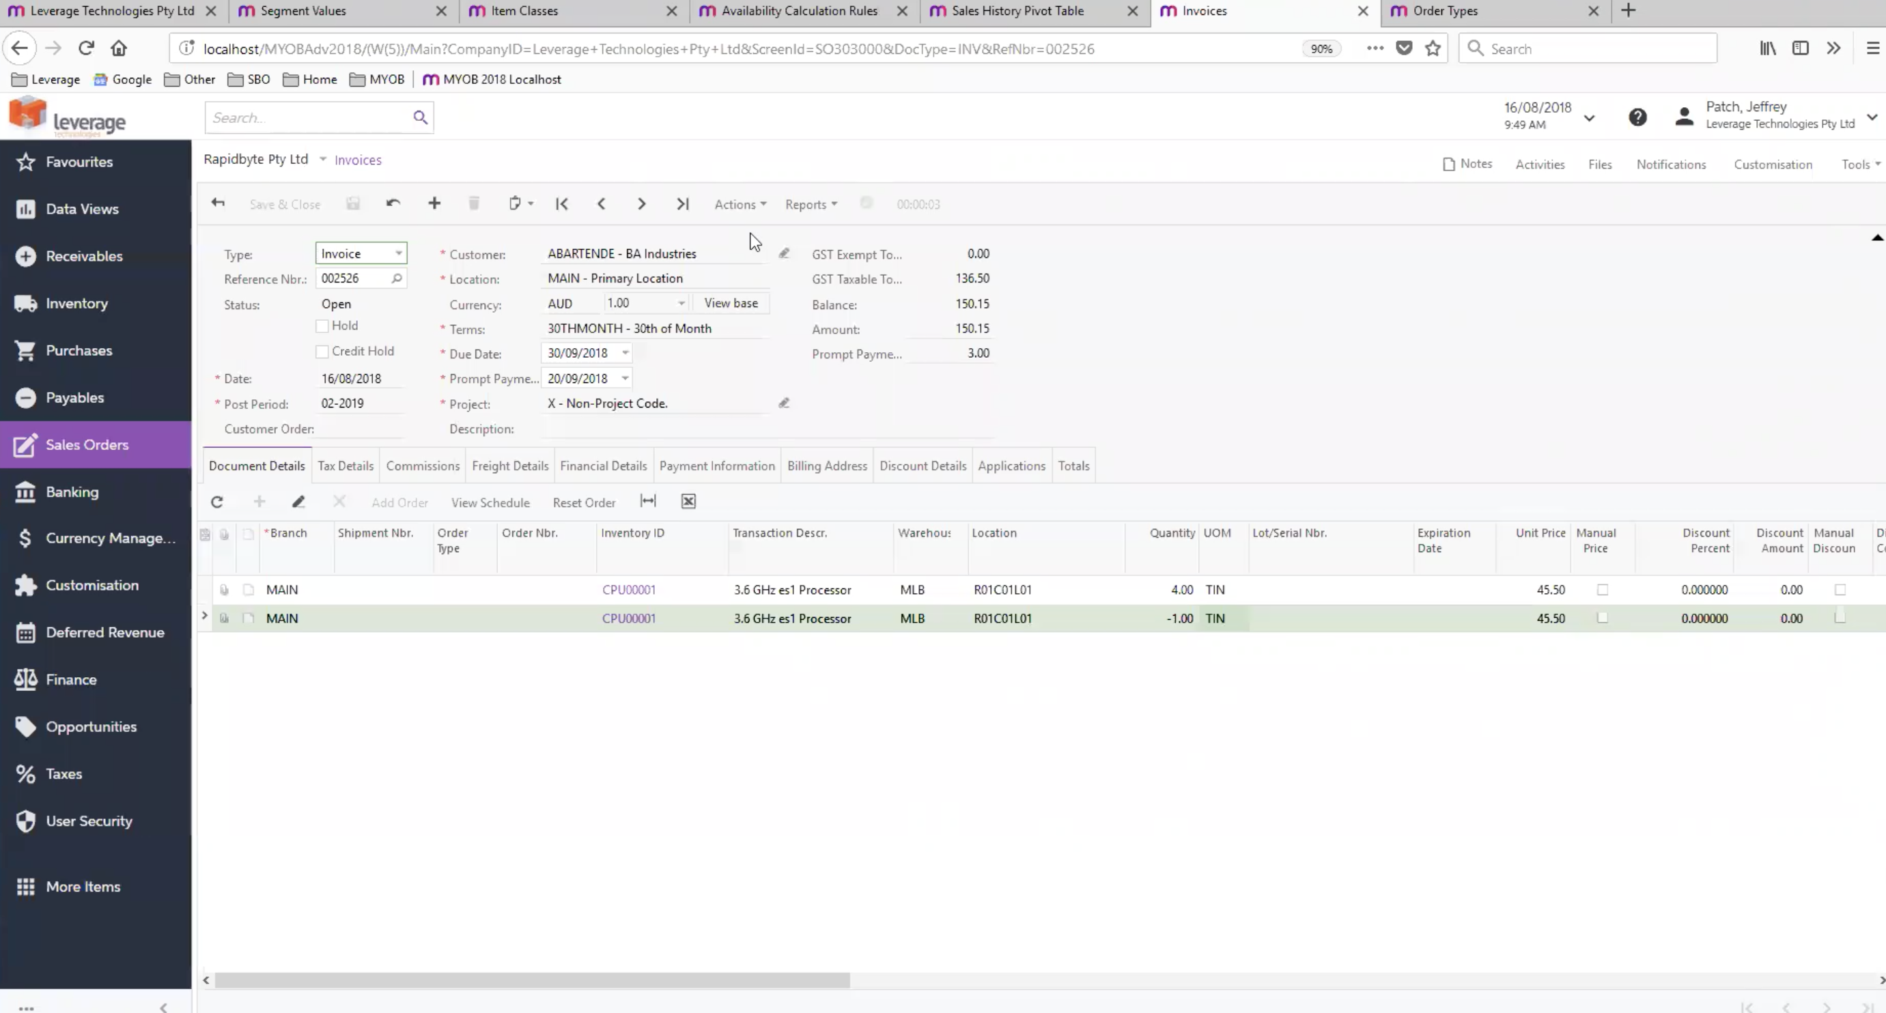The width and height of the screenshot is (1886, 1013).
Task: Click the undo icon next to the save button
Action: coord(393,203)
